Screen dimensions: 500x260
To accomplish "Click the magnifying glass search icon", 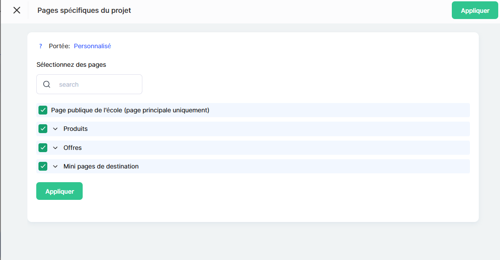I will [47, 84].
